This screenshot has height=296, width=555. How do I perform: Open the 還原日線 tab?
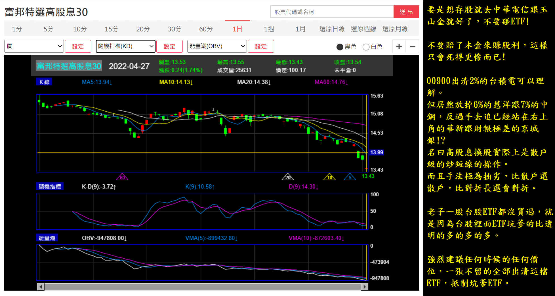[332, 29]
